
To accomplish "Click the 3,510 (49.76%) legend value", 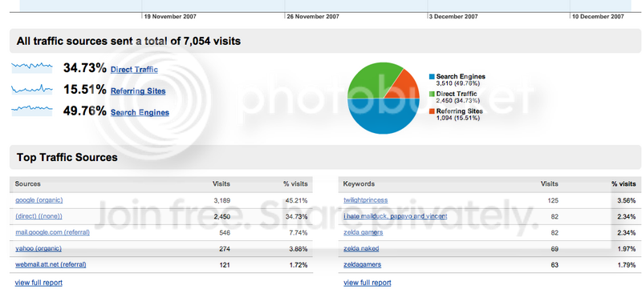I will tap(457, 83).
